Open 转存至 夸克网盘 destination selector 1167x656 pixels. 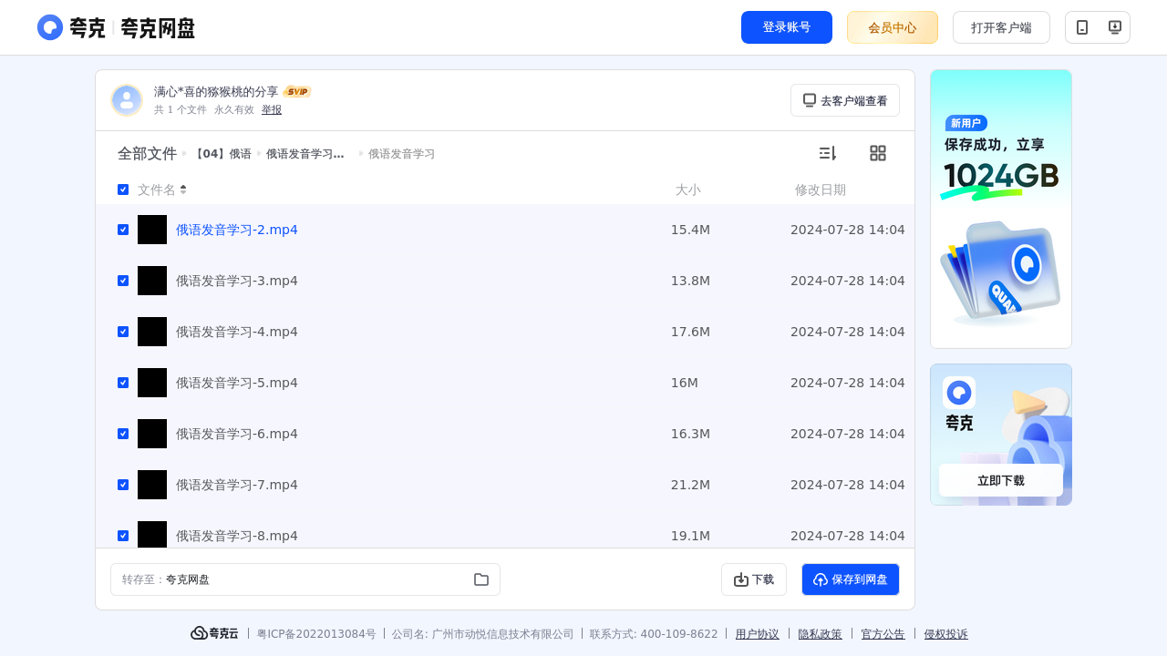click(x=305, y=579)
